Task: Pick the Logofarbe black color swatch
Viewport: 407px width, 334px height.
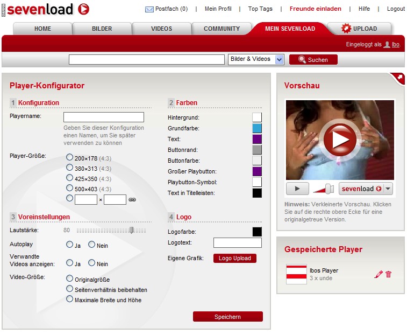Action: pyautogui.click(x=257, y=232)
